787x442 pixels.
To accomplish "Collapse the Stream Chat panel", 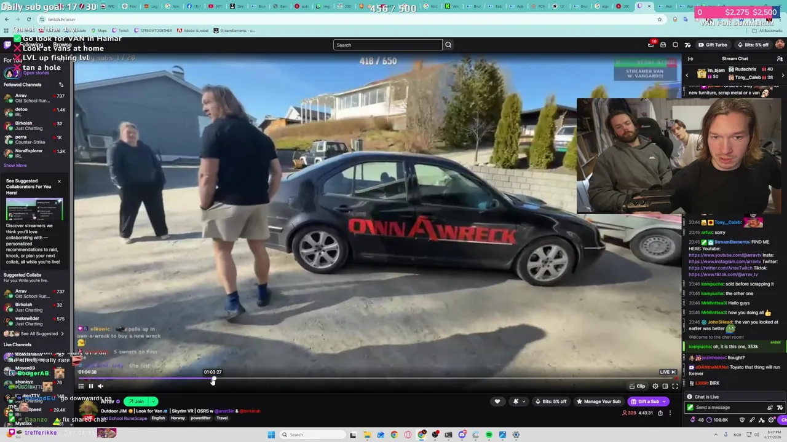I will coord(690,59).
